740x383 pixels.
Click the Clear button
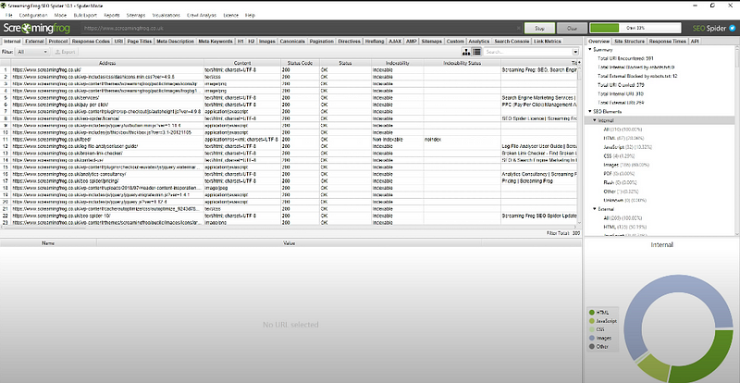[x=572, y=29]
